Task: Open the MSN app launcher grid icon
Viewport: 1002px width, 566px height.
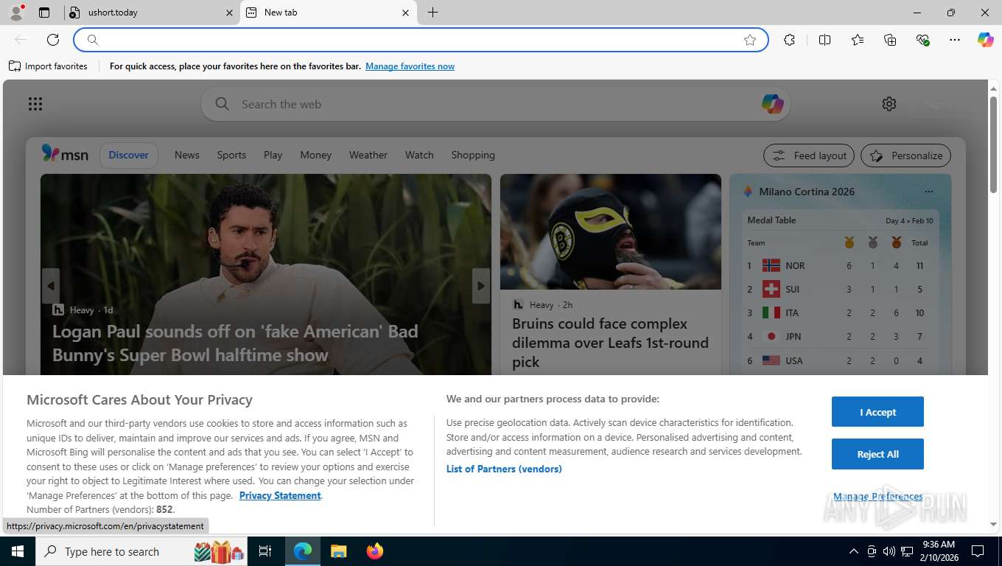Action: 35,104
